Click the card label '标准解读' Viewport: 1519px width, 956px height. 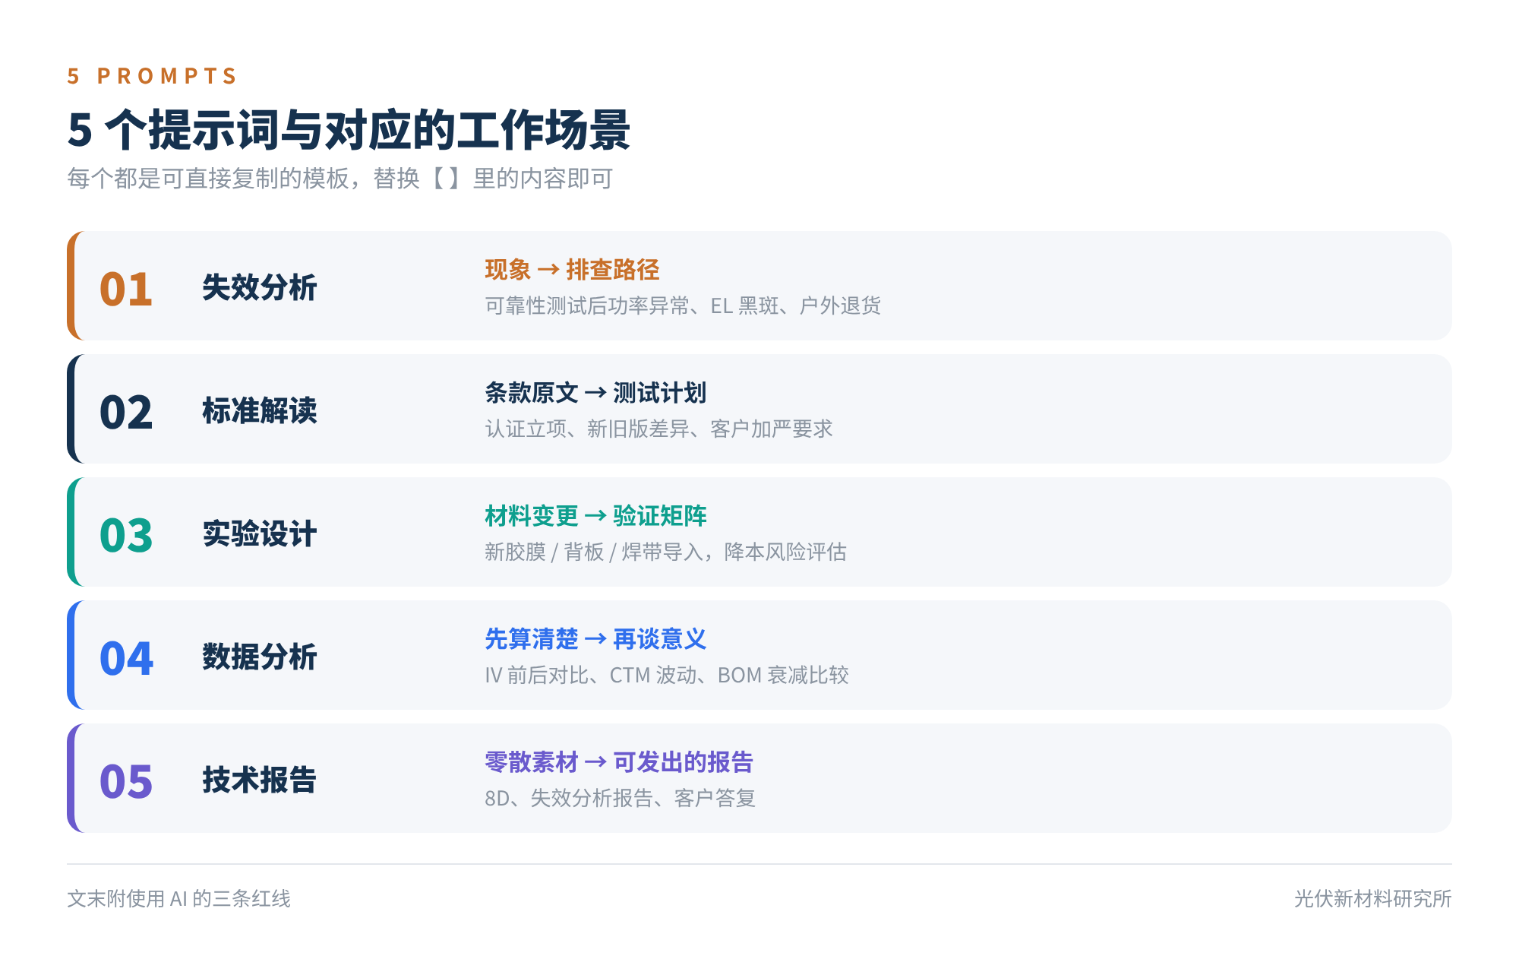pos(260,411)
